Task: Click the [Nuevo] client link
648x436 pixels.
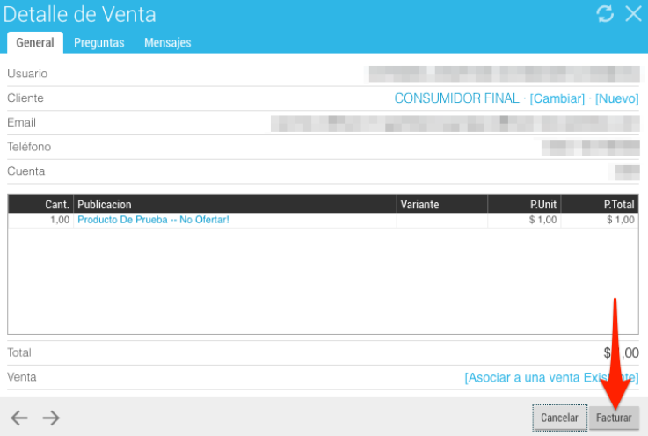Action: pyautogui.click(x=616, y=98)
